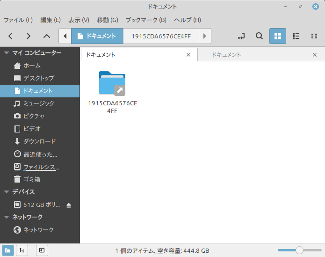Go up to parent folder
The image size is (325, 257).
(46, 36)
